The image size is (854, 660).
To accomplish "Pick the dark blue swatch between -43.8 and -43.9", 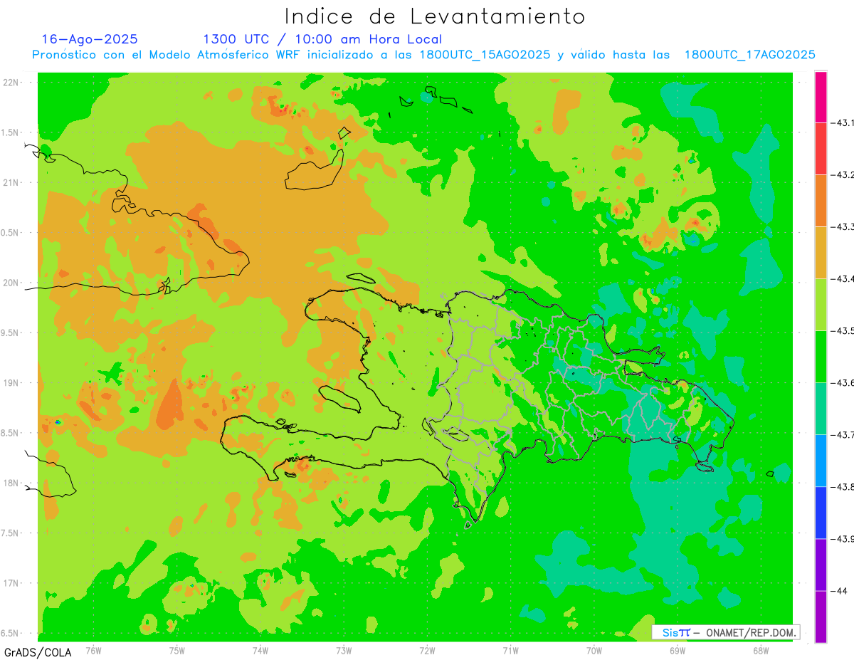I will click(x=821, y=513).
